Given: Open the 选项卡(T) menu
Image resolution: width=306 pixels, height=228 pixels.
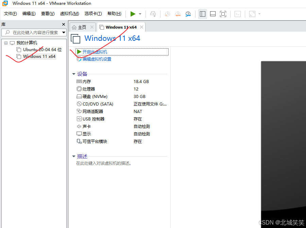Looking at the screenshot, I should (93, 14).
